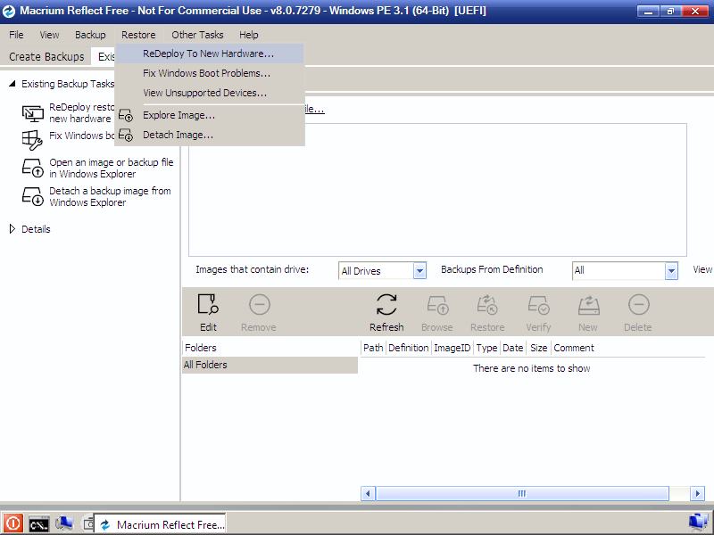714x535 pixels.
Task: Open the View menu
Action: click(x=49, y=35)
